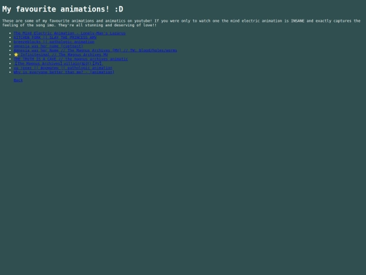
Task: Open Amnesia Magnus Archives link with TW warning
Action: (96, 50)
